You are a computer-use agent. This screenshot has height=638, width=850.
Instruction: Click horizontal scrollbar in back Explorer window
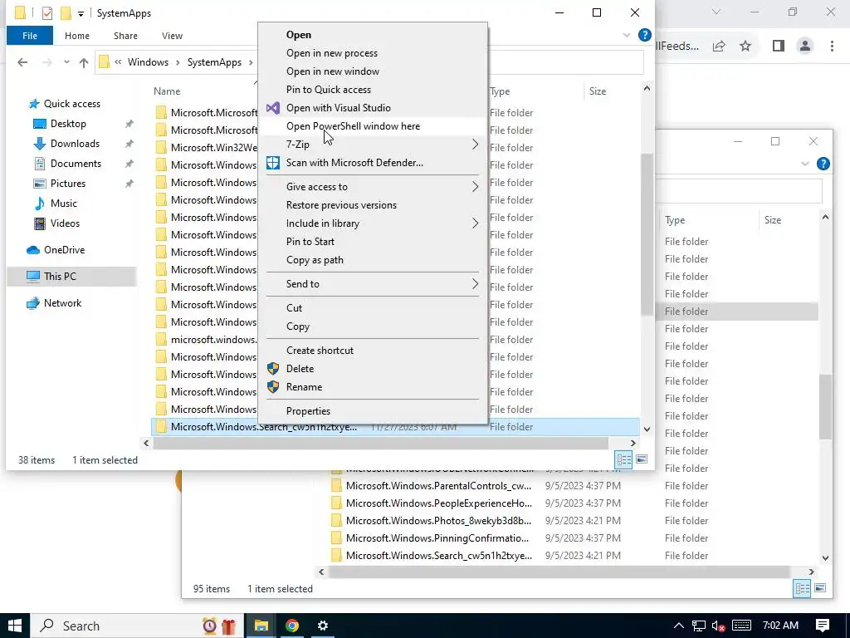pyautogui.click(x=559, y=572)
